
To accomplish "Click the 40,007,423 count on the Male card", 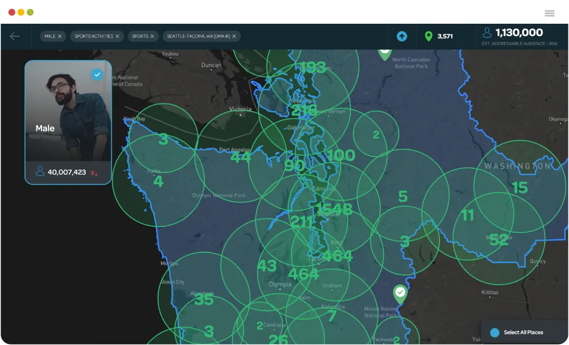I will pos(67,172).
